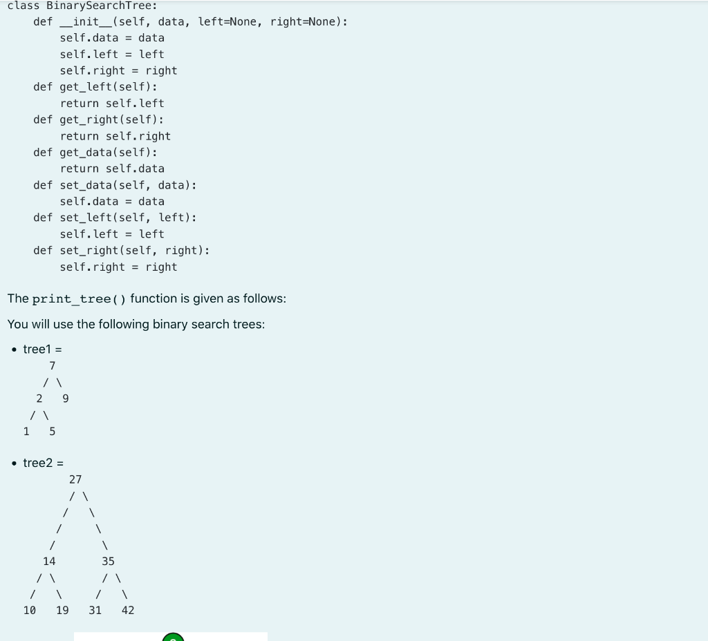
Task: Click leaf node 42 in tree2
Action: tap(128, 610)
